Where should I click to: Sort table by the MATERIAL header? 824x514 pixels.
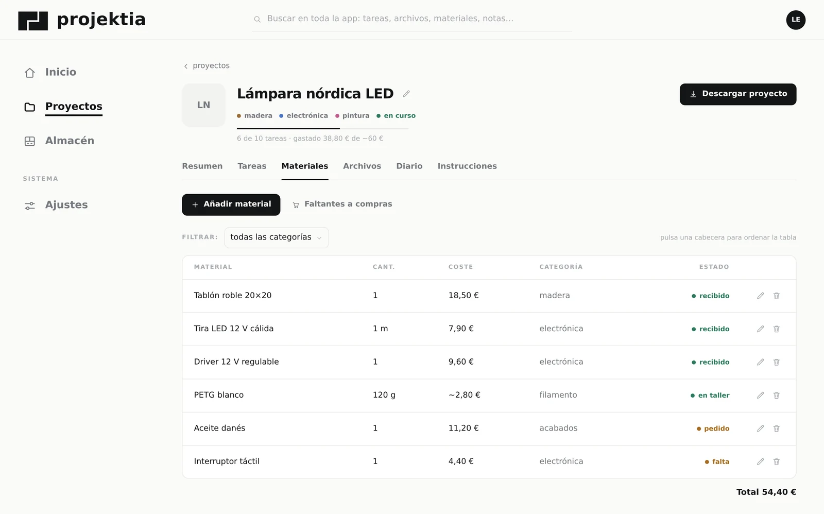(213, 267)
